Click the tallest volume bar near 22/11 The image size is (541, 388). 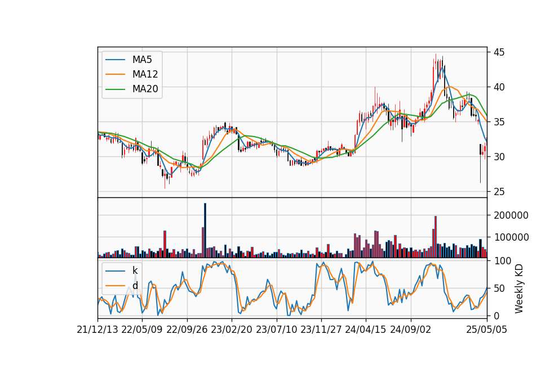click(205, 231)
